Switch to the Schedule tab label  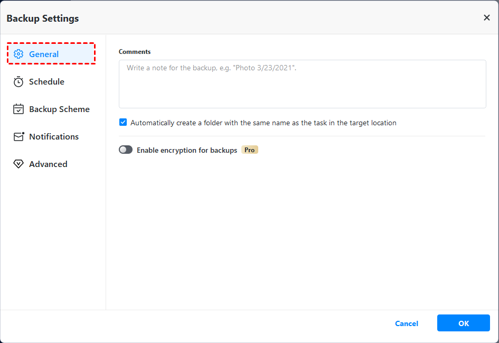[x=46, y=82]
